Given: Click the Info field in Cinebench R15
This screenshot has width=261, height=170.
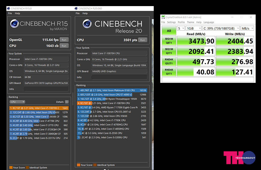Looking at the screenshot, I should pyautogui.click(x=46, y=89).
